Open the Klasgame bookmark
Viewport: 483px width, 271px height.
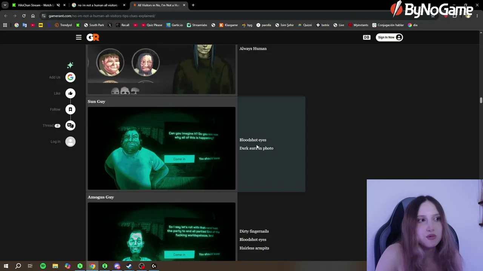coord(229,25)
